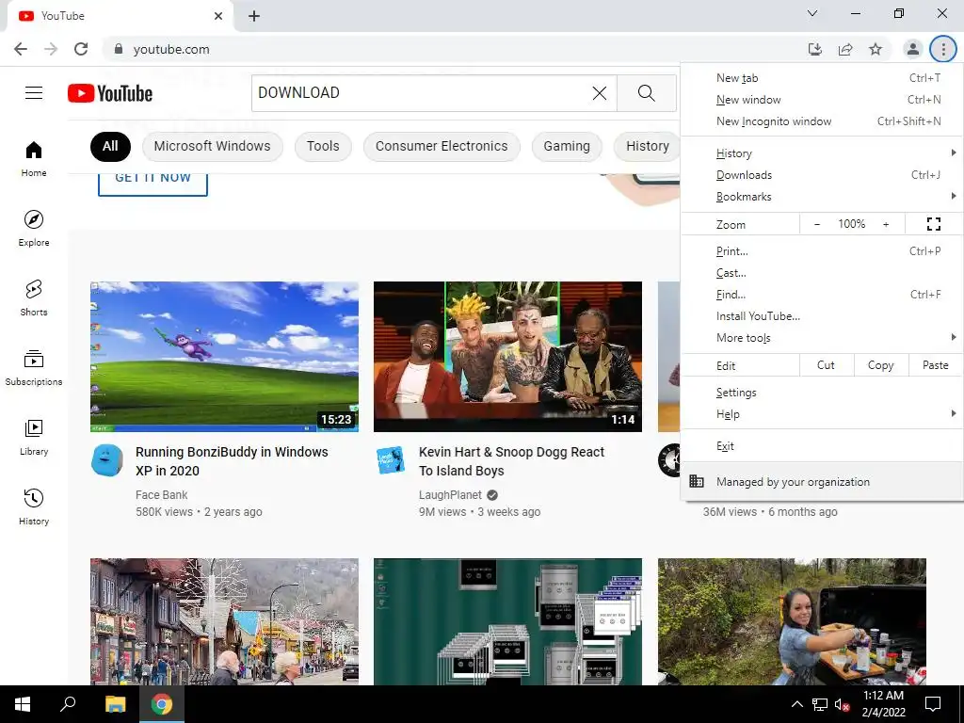The width and height of the screenshot is (964, 723).
Task: Click the YouTube logo
Action: [110, 93]
